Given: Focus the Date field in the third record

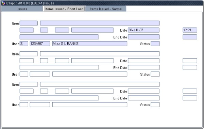Looking at the screenshot, I should coord(143,91).
